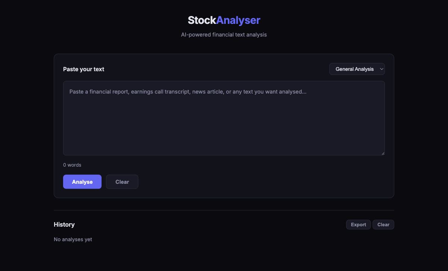Click the StockAnalyser logo
Viewport: 448px width, 271px height.
[224, 20]
